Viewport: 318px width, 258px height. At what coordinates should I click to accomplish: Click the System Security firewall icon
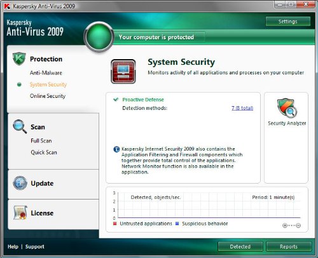click(x=123, y=71)
